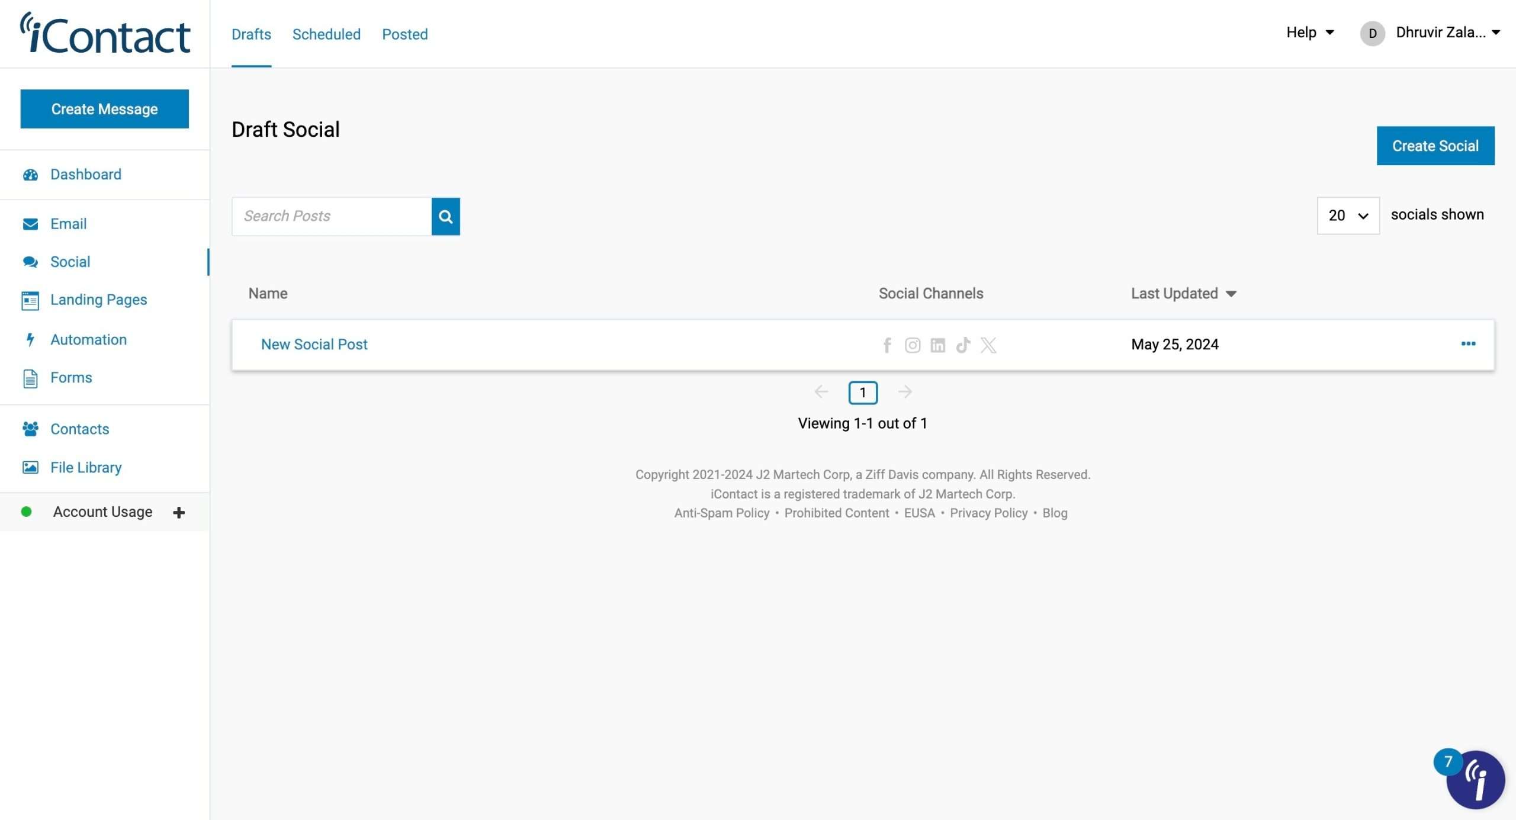Click the Landing Pages icon
Screen dimensions: 1516x820
click(30, 300)
